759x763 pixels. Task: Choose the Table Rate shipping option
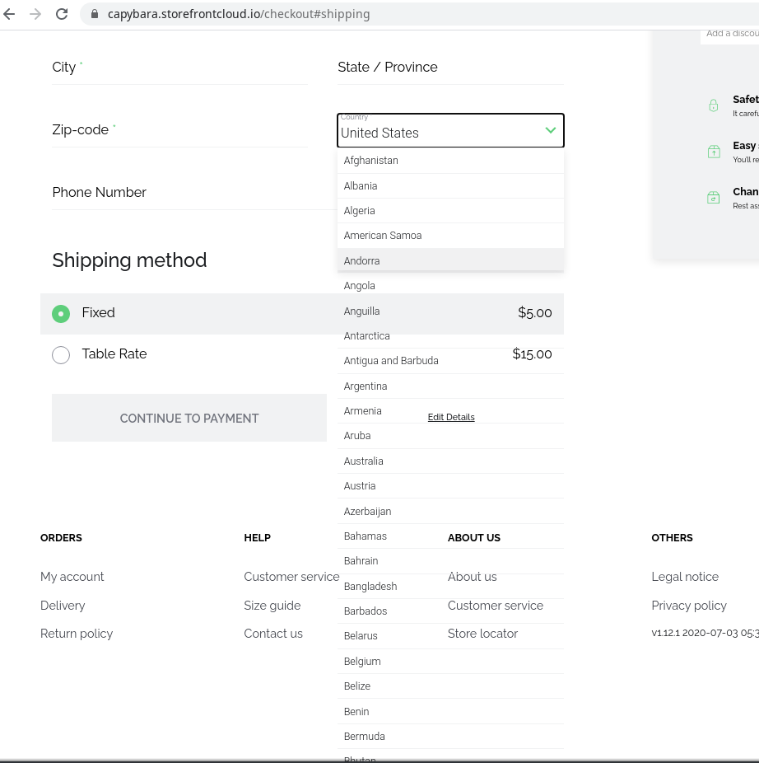61,354
